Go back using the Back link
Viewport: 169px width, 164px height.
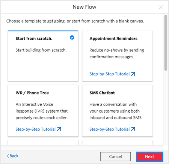point(13,156)
